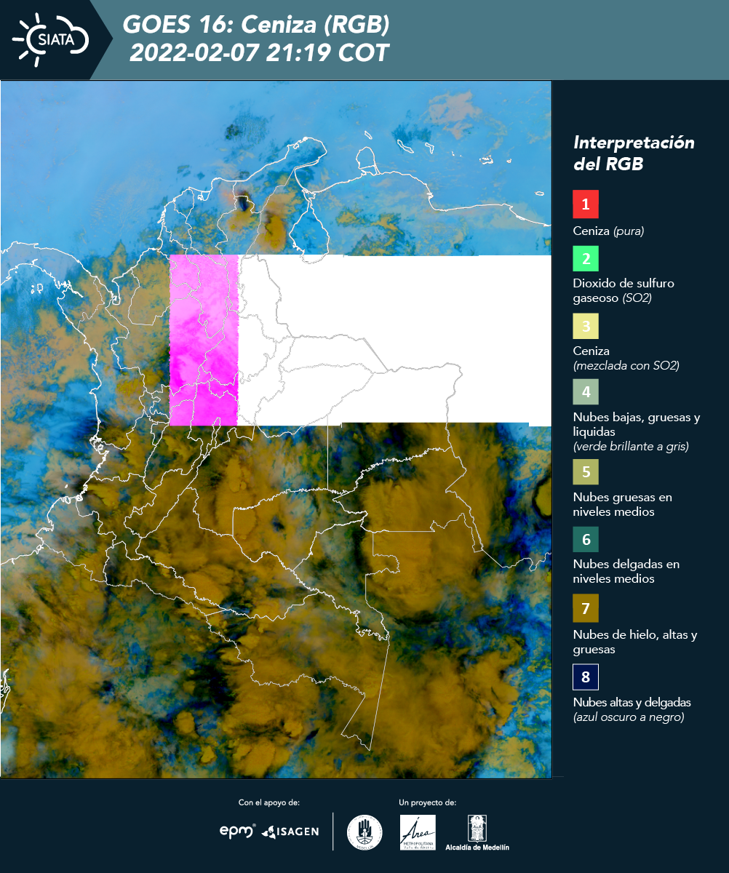Select brown swatch number 7
Viewport: 729px width, 873px height.
pos(586,607)
